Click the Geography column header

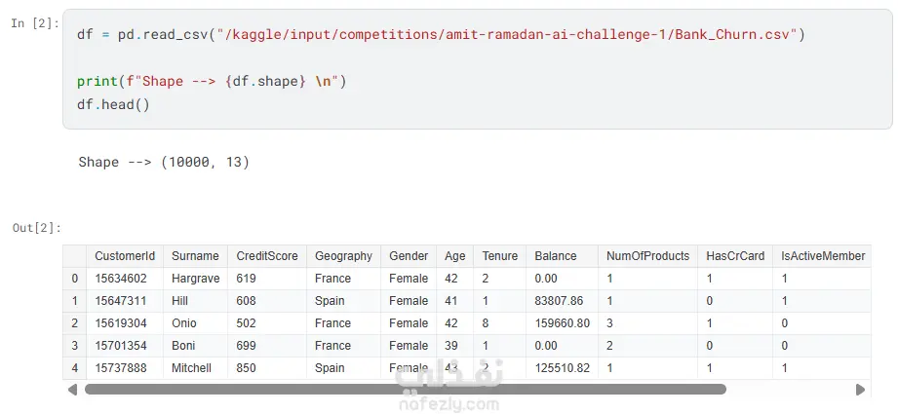(x=343, y=256)
